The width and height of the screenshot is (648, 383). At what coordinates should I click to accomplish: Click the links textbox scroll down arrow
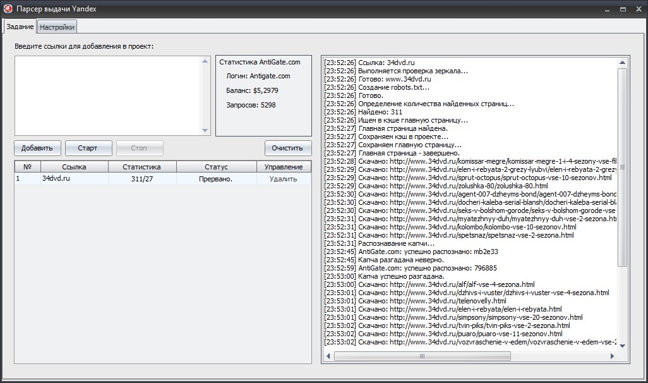[x=205, y=130]
